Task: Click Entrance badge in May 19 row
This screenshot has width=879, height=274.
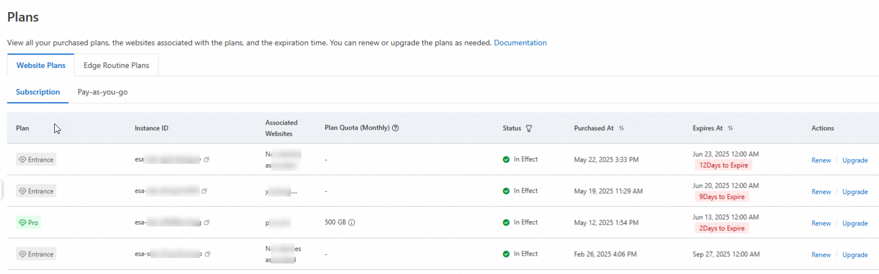Action: 36,191
